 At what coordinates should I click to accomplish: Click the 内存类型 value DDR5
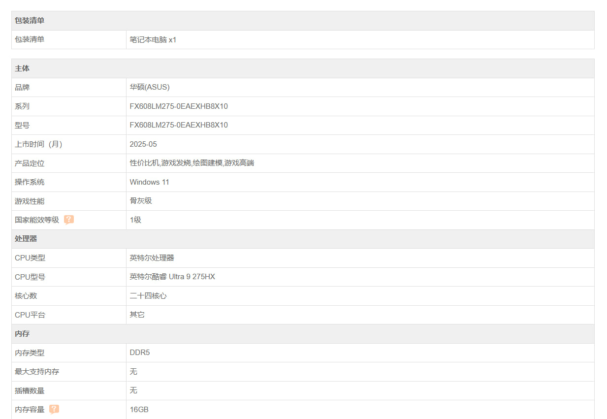tap(140, 353)
